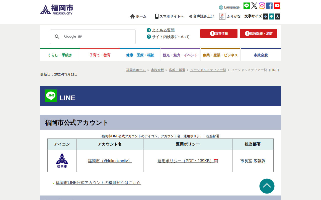Image resolution: width=321 pixels, height=200 pixels.
Task: Click the 市政全般 breadcrumb link
Action: tap(157, 70)
